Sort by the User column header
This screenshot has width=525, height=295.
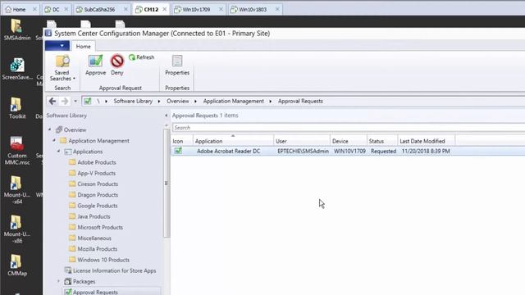click(x=302, y=141)
